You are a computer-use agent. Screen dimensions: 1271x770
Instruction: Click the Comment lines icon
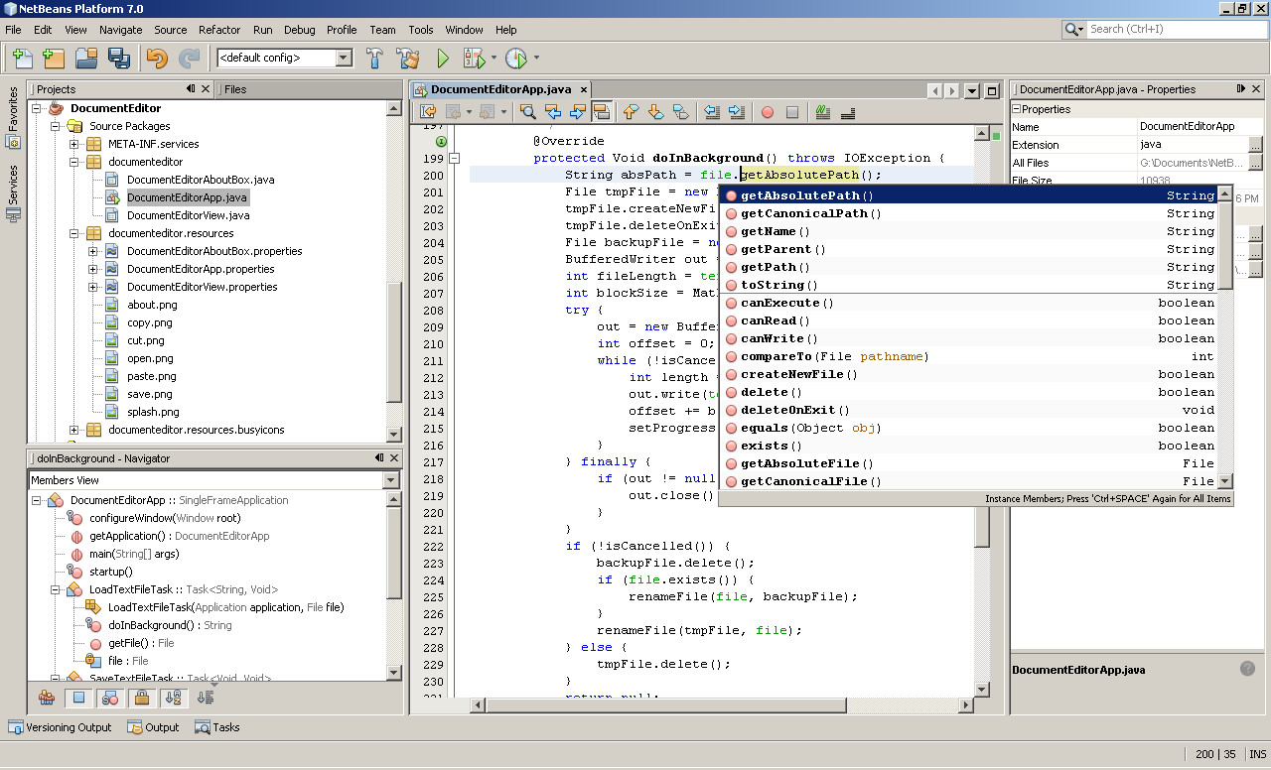822,112
